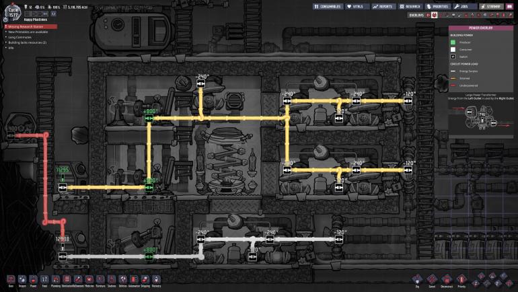
Task: Open the Food build category
Action: tap(44, 280)
